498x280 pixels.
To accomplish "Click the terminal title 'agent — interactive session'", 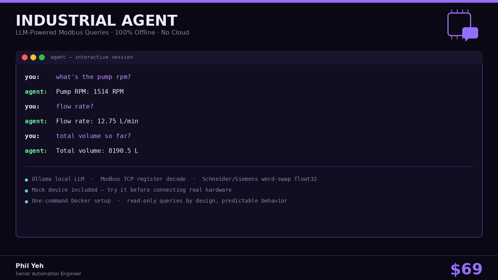I will pyautogui.click(x=92, y=57).
